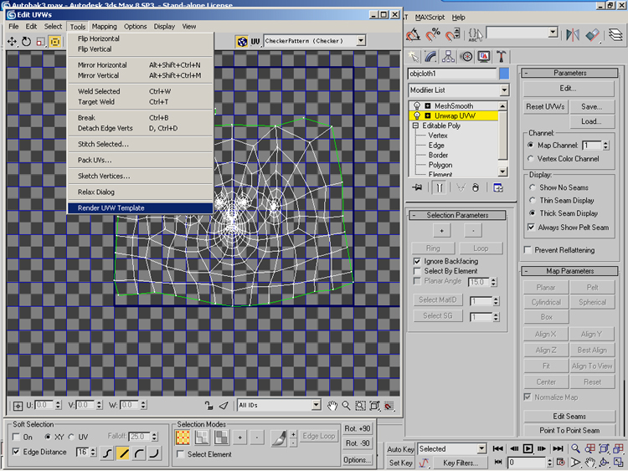Choose Render UVW Template menu entry
Viewport: 628px width, 471px height.
[111, 207]
